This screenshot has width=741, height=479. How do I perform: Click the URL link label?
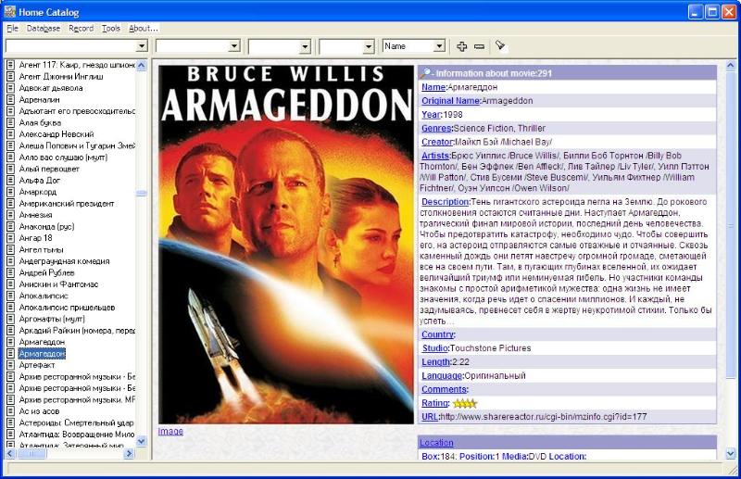[x=430, y=417]
